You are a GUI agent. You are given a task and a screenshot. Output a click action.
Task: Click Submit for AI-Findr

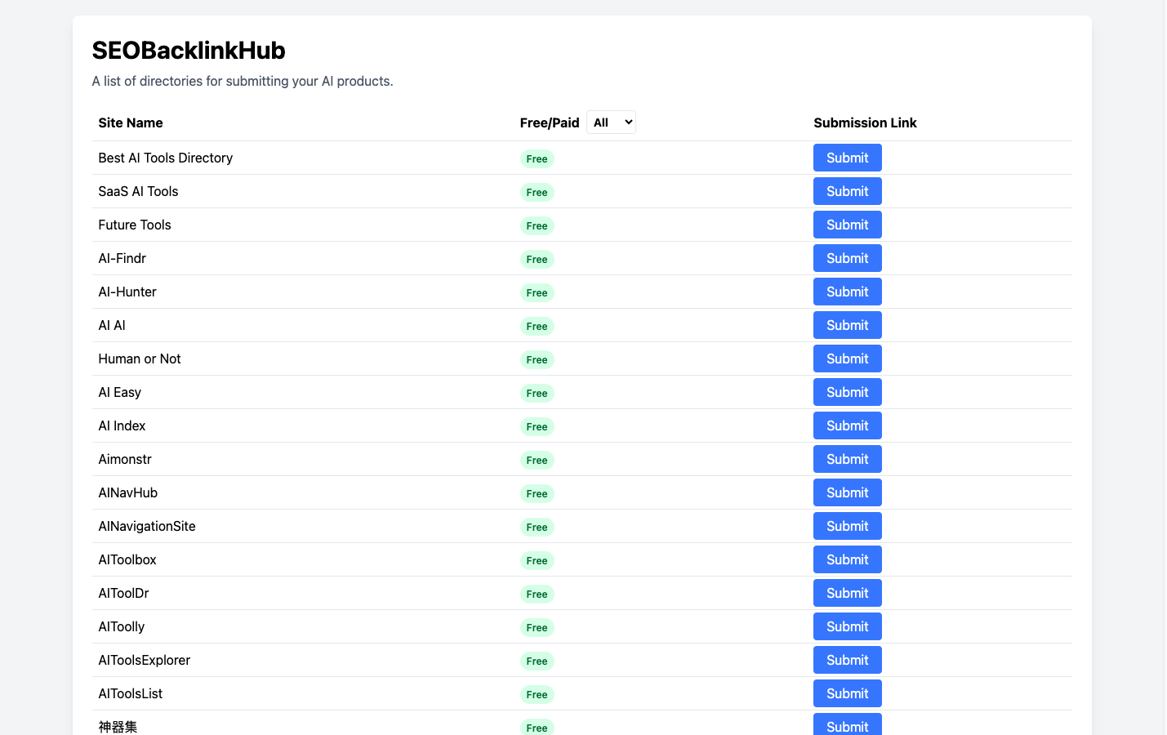847,258
